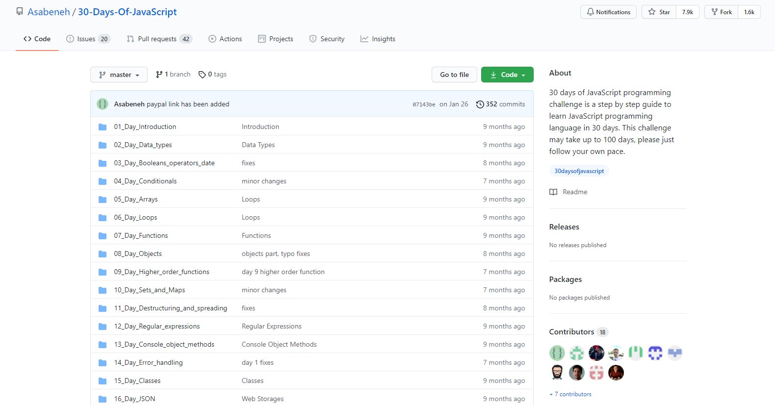
Task: Click the last contributor avatar in second row
Action: tap(616, 373)
